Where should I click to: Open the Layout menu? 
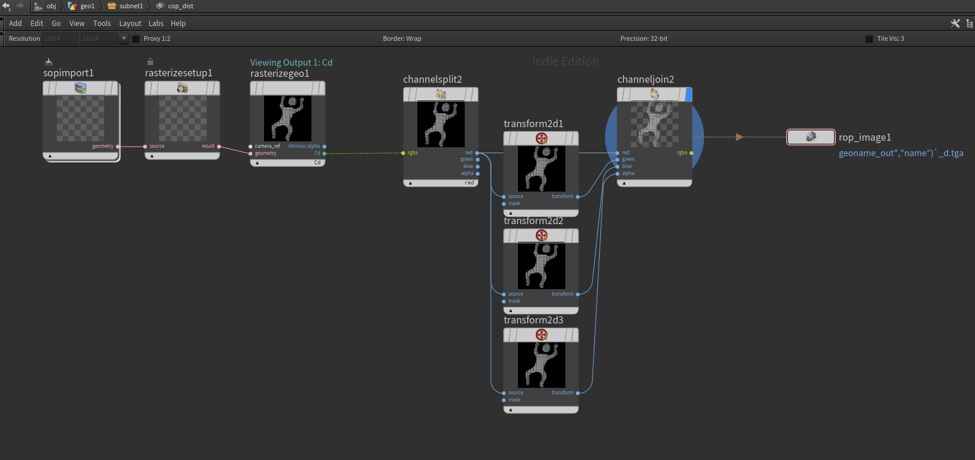pyautogui.click(x=130, y=24)
